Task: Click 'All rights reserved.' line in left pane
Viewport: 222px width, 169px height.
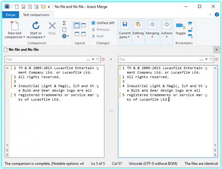Action: pos(39,77)
